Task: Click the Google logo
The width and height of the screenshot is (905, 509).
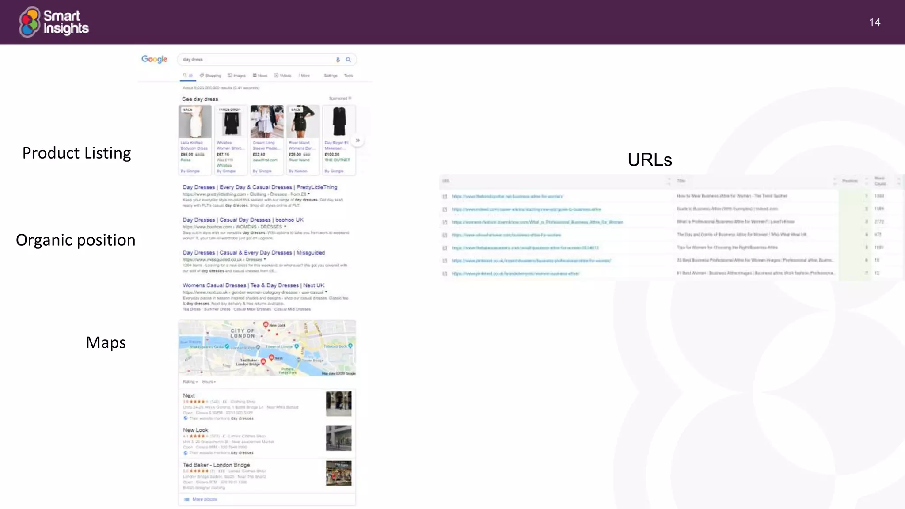Action: [x=154, y=59]
